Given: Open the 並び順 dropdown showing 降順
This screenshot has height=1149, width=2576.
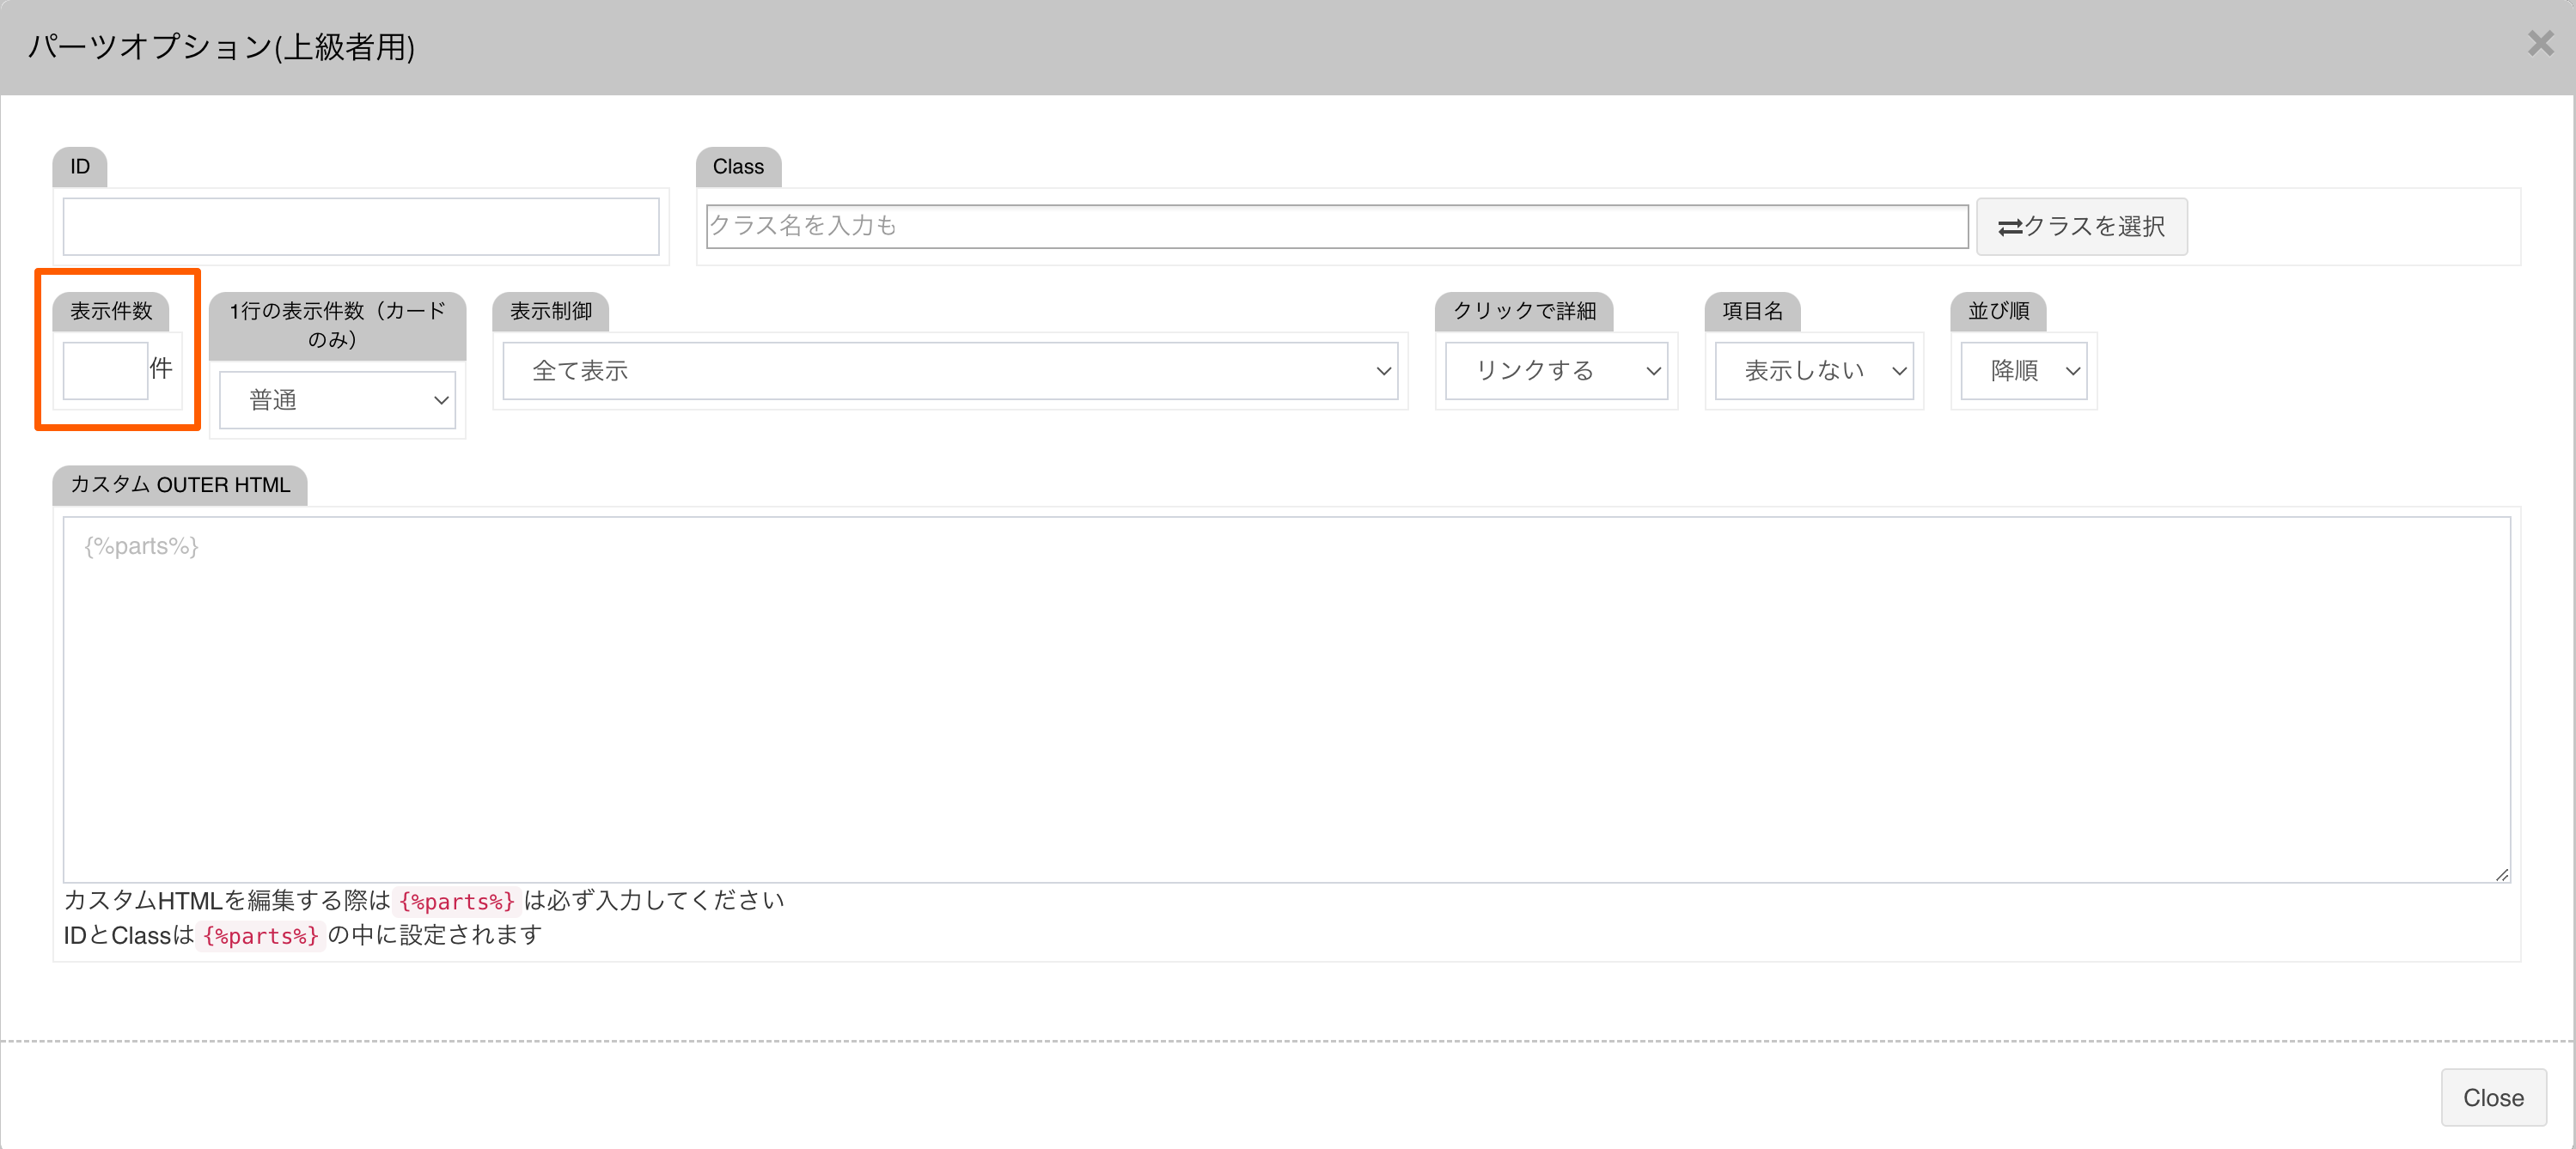Looking at the screenshot, I should (x=2024, y=371).
